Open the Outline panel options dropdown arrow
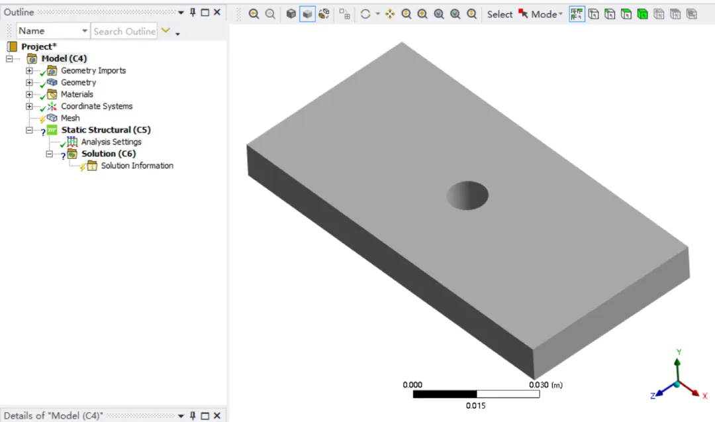This screenshot has height=422, width=715. click(x=181, y=13)
